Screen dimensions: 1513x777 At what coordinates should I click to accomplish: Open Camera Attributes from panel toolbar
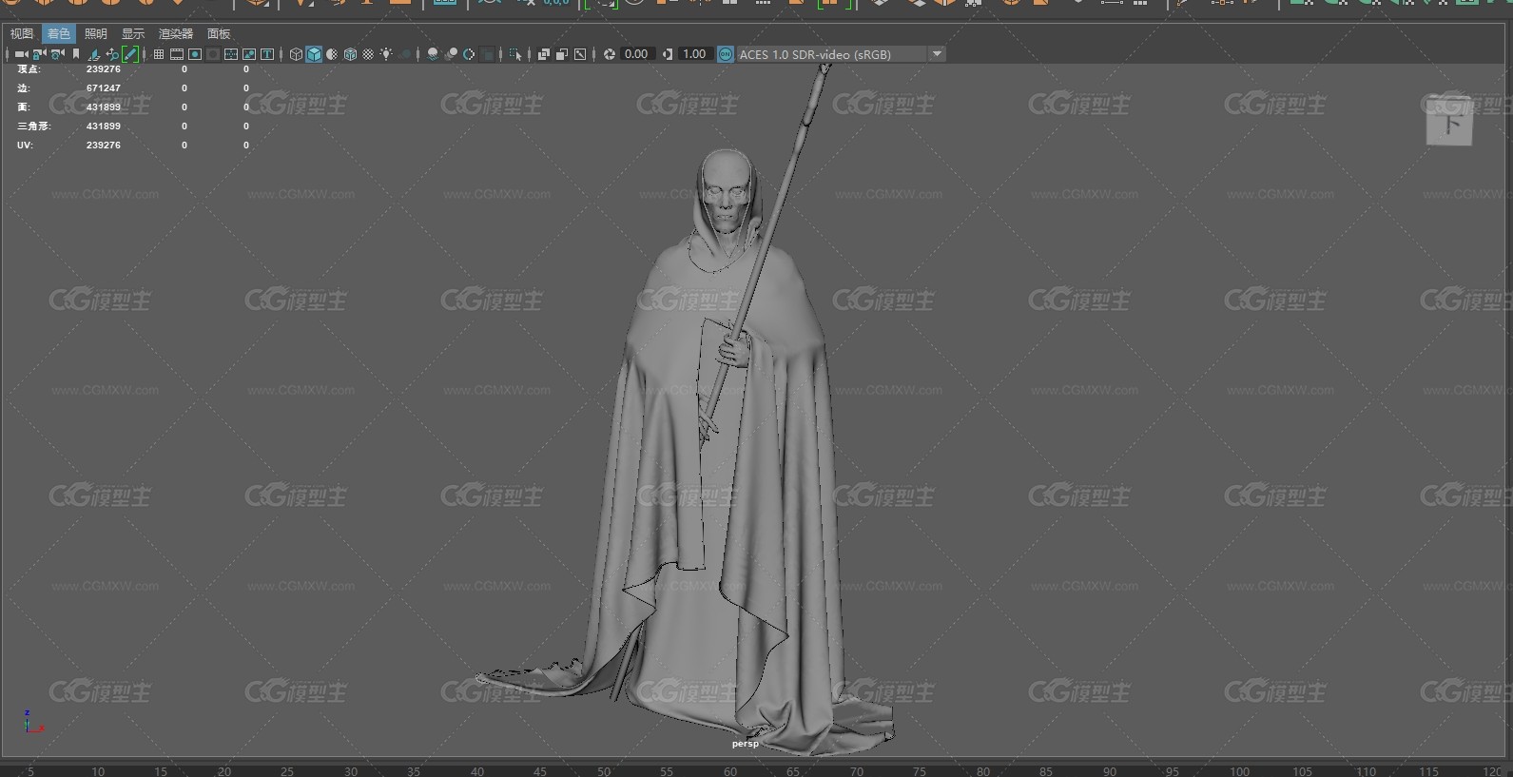click(57, 54)
